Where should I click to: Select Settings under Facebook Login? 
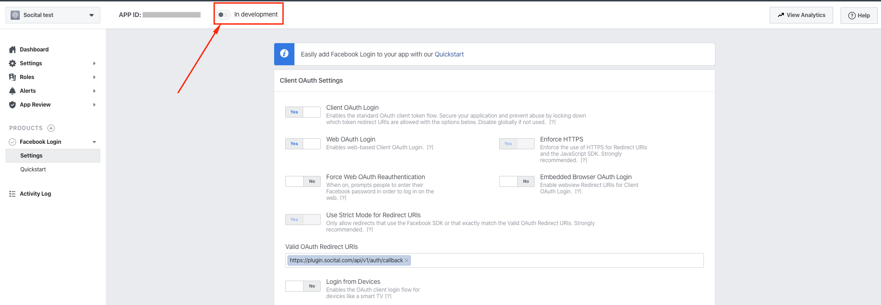[53, 156]
